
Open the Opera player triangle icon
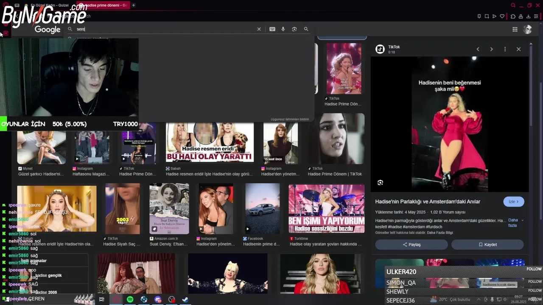click(494, 17)
